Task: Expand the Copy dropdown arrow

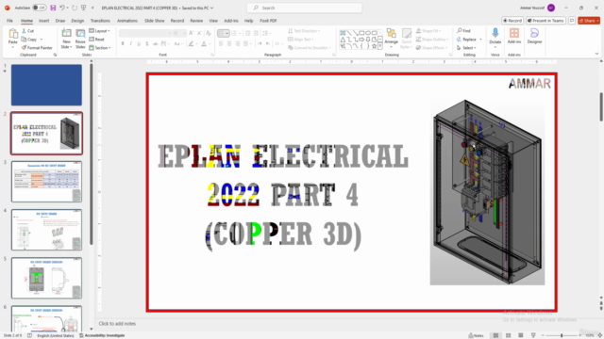Action: click(x=42, y=40)
